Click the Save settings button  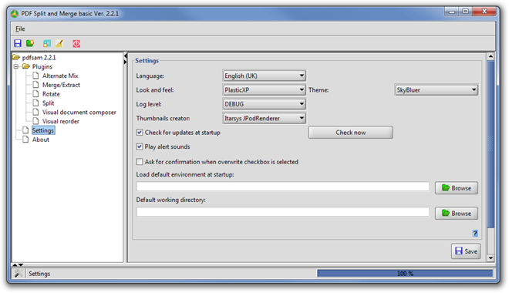(466, 251)
